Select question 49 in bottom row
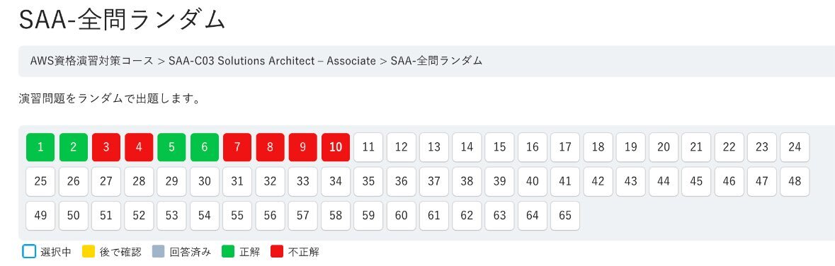Image resolution: width=835 pixels, height=266 pixels. (40, 216)
